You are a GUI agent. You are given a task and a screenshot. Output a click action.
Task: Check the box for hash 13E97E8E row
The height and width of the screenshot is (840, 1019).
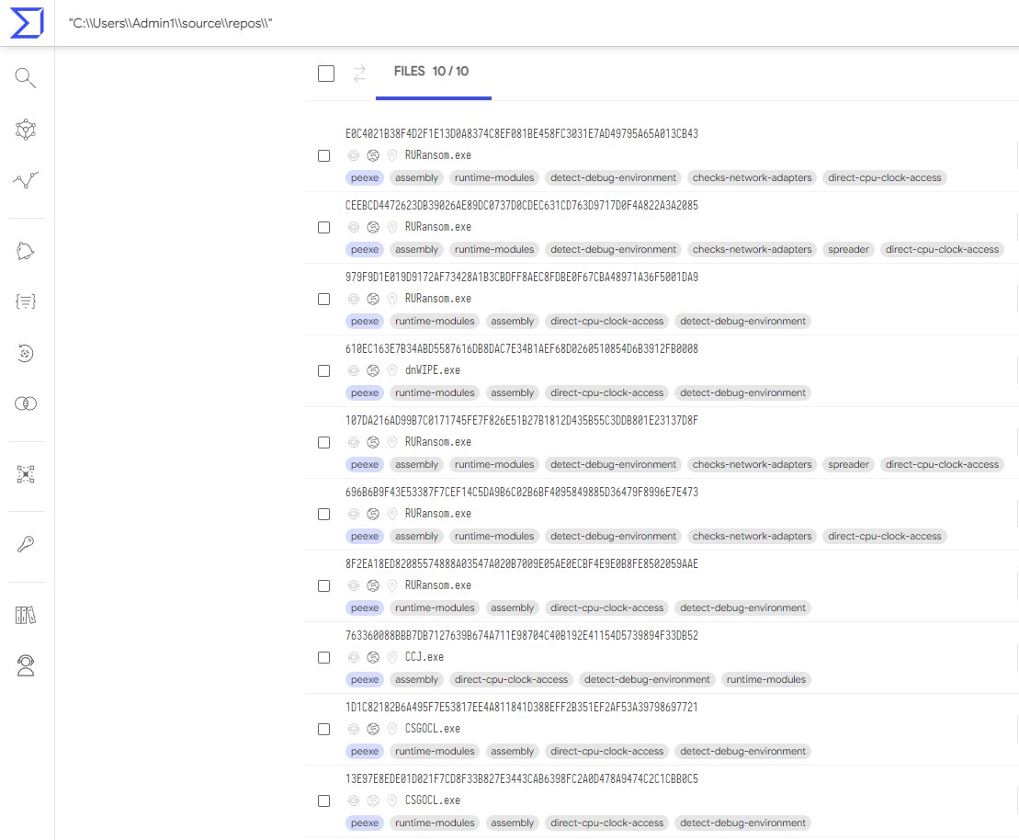323,801
